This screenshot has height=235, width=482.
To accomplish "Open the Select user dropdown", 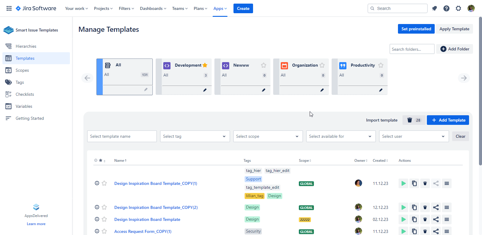I will click(414, 136).
